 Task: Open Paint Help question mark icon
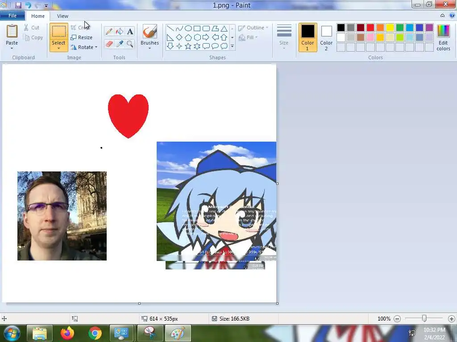coord(452,16)
